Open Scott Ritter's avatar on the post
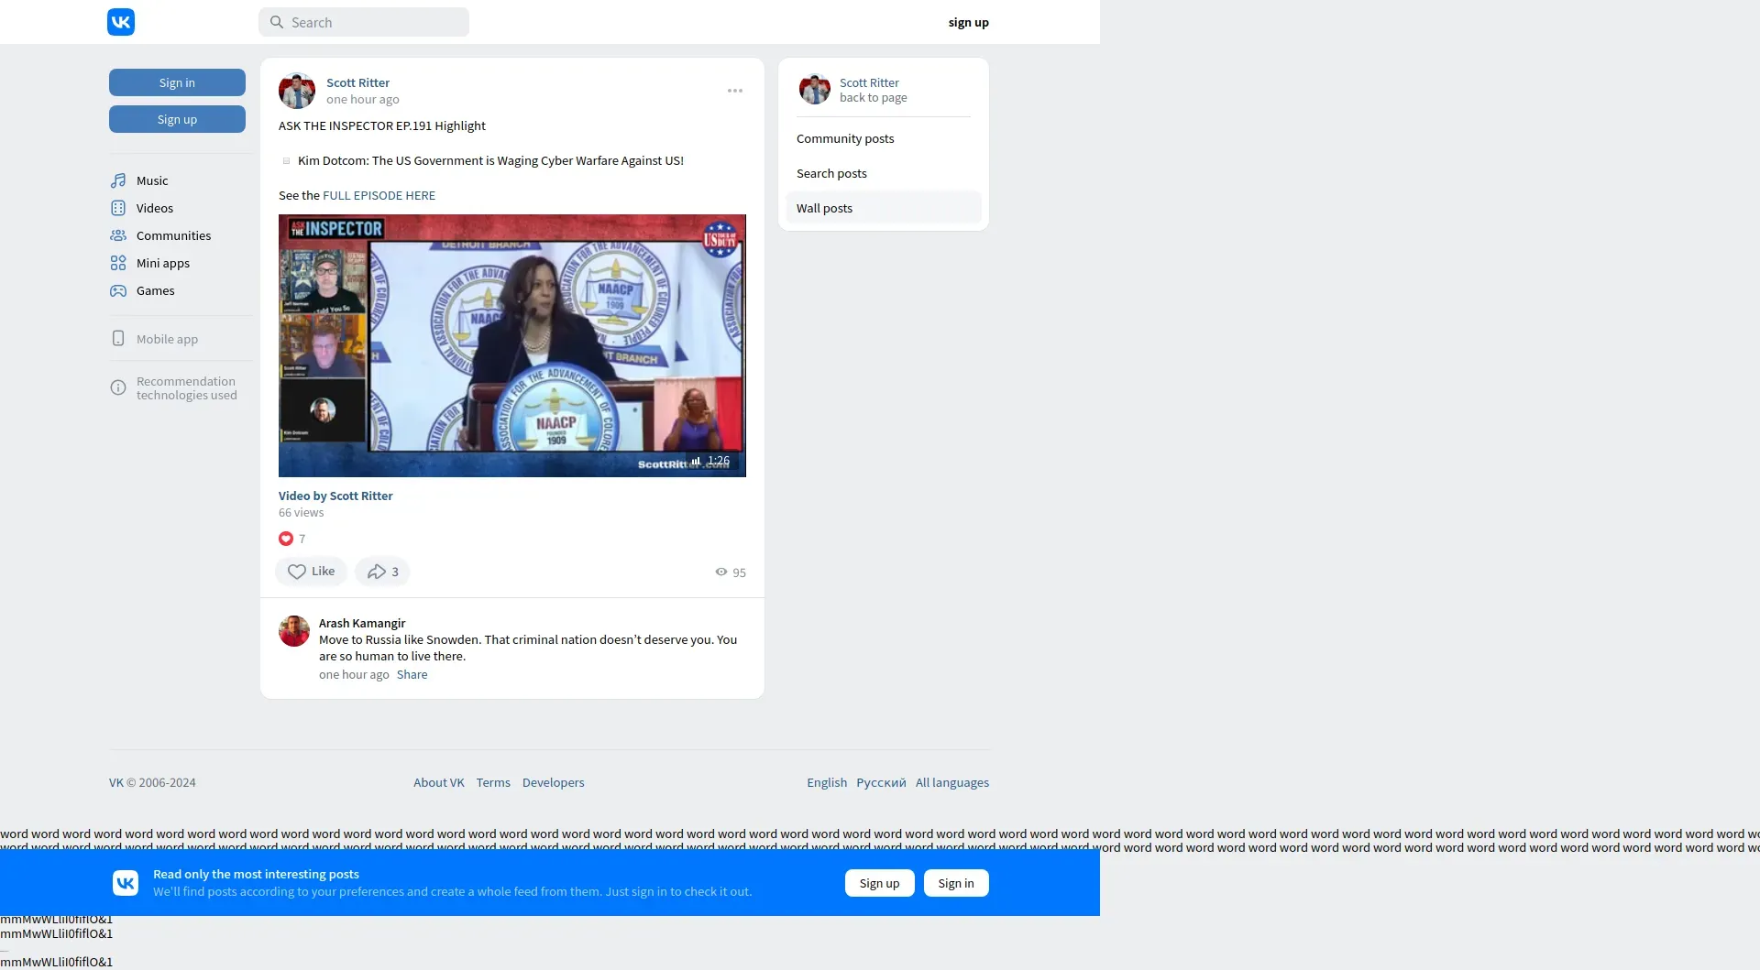This screenshot has width=1760, height=970. pyautogui.click(x=297, y=91)
